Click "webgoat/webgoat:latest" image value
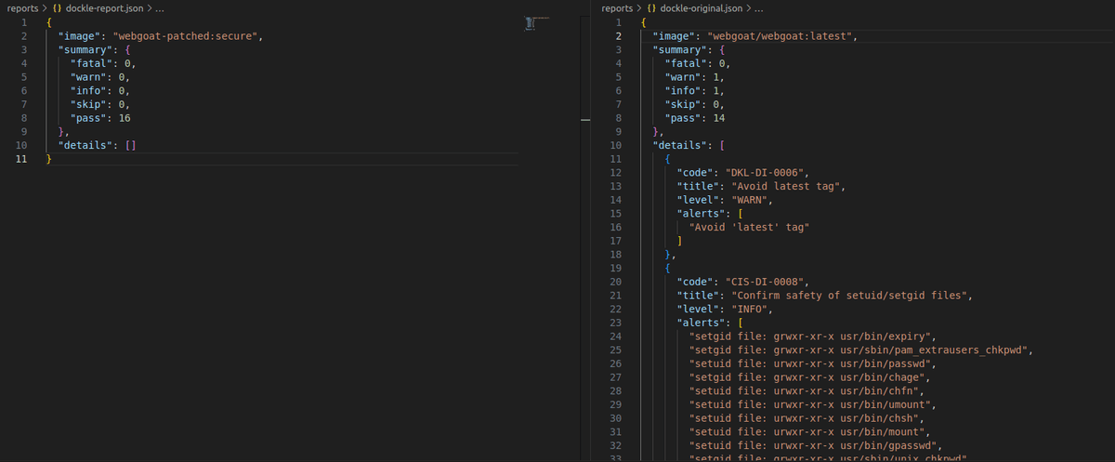1115x462 pixels. [x=781, y=36]
